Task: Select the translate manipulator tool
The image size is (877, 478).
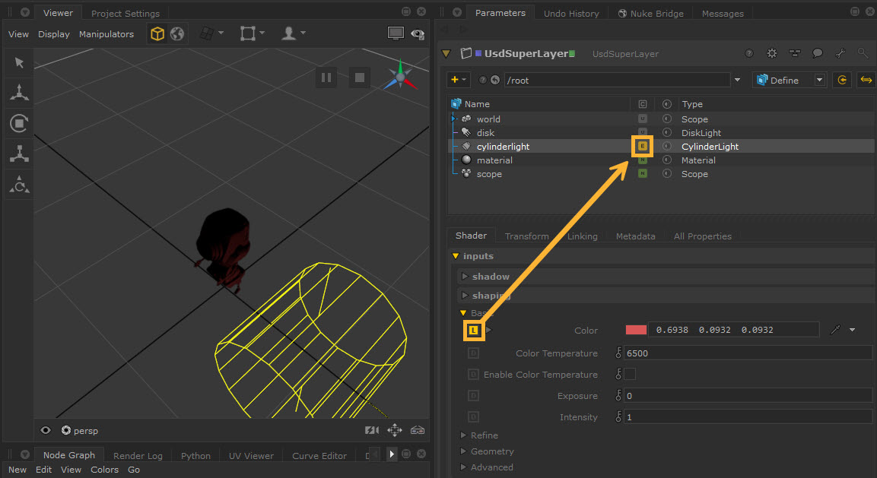Action: point(19,93)
